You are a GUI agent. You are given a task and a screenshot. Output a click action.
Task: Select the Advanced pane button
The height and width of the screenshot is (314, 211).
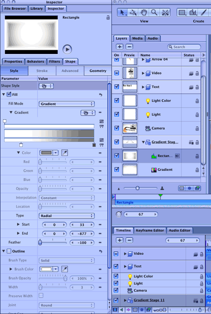[70, 71]
